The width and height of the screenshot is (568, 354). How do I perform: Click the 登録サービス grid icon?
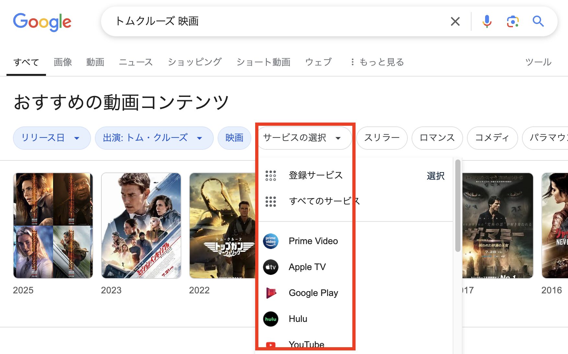tap(271, 176)
